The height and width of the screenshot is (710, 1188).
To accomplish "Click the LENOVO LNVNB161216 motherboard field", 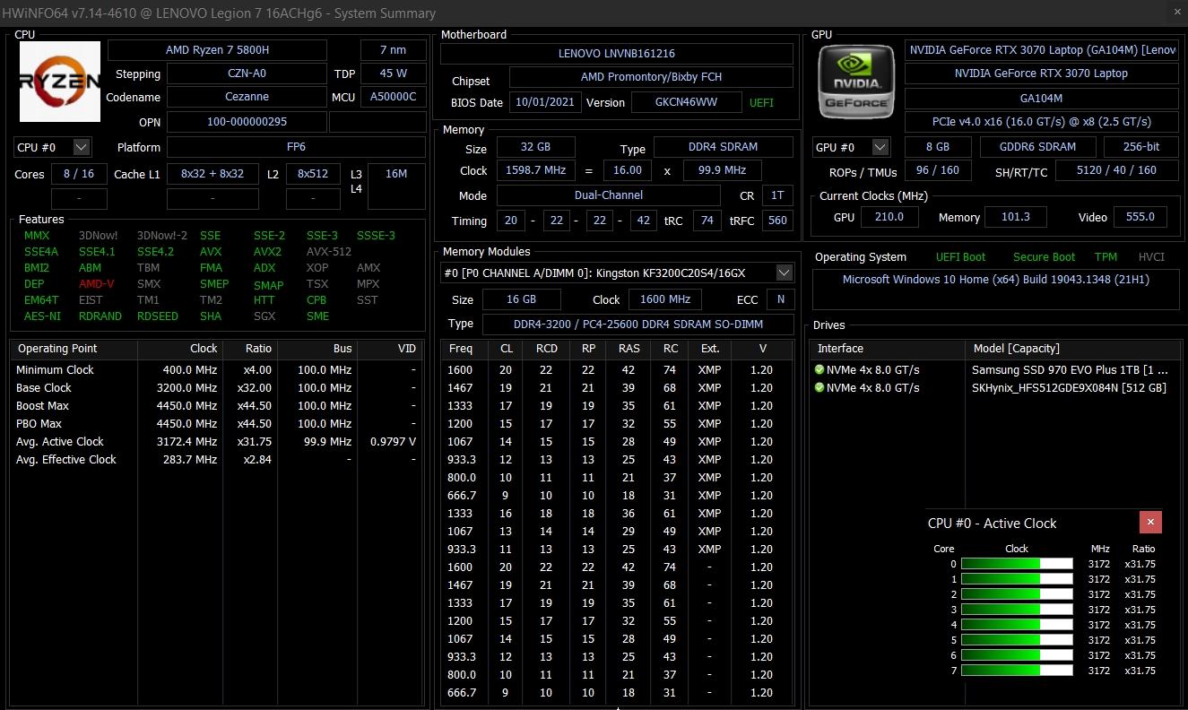I will tap(617, 54).
